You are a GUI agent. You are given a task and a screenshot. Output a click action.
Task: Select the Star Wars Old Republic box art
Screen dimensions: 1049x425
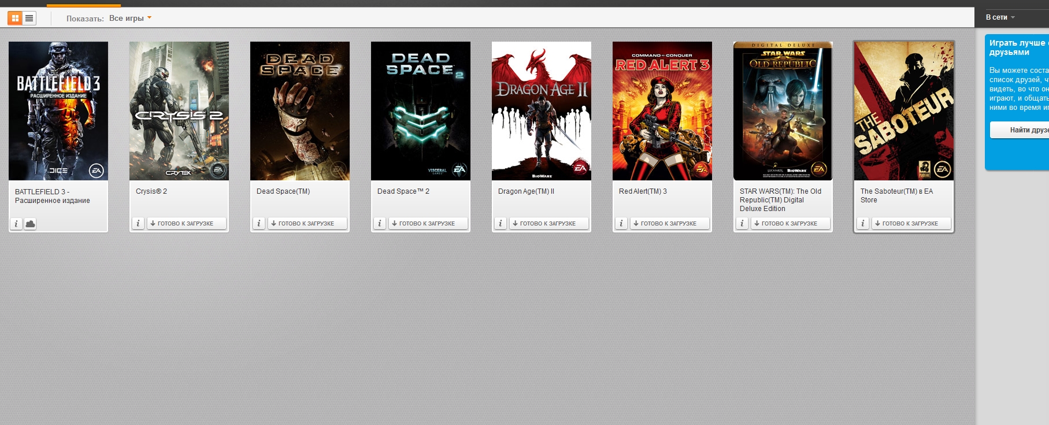point(783,111)
